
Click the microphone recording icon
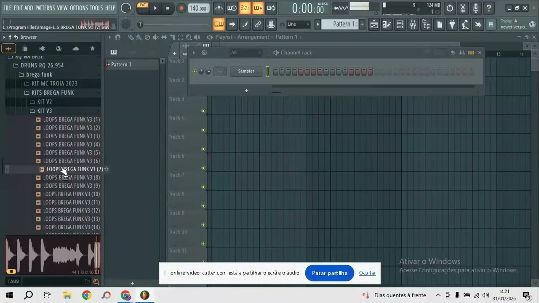point(476,8)
